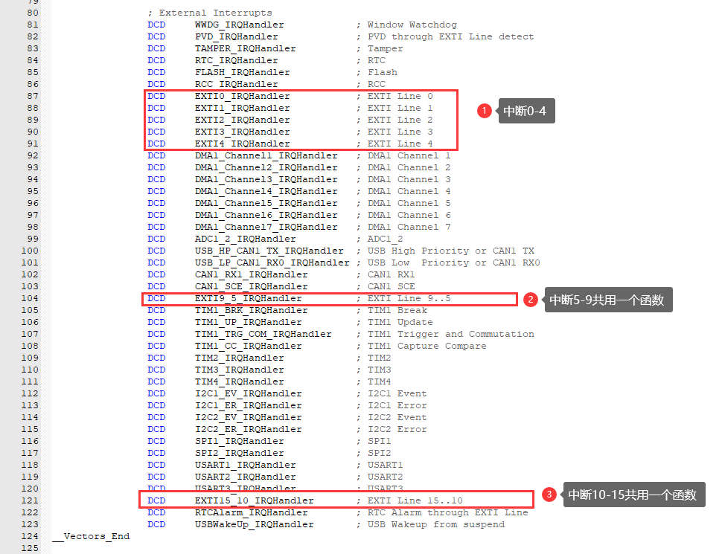Click DMA1_Channel7_IRQHandler entry
Image resolution: width=722 pixels, height=554 pixels.
point(266,228)
